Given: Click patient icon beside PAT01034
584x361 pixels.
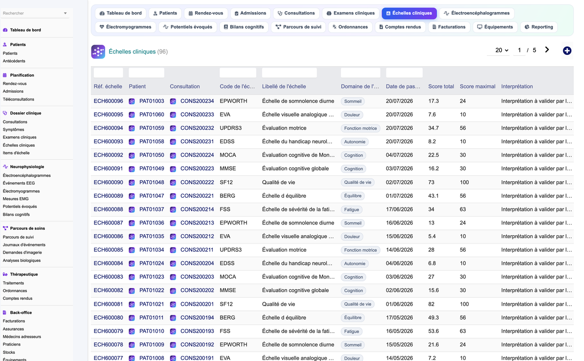Looking at the screenshot, I should click(x=132, y=250).
